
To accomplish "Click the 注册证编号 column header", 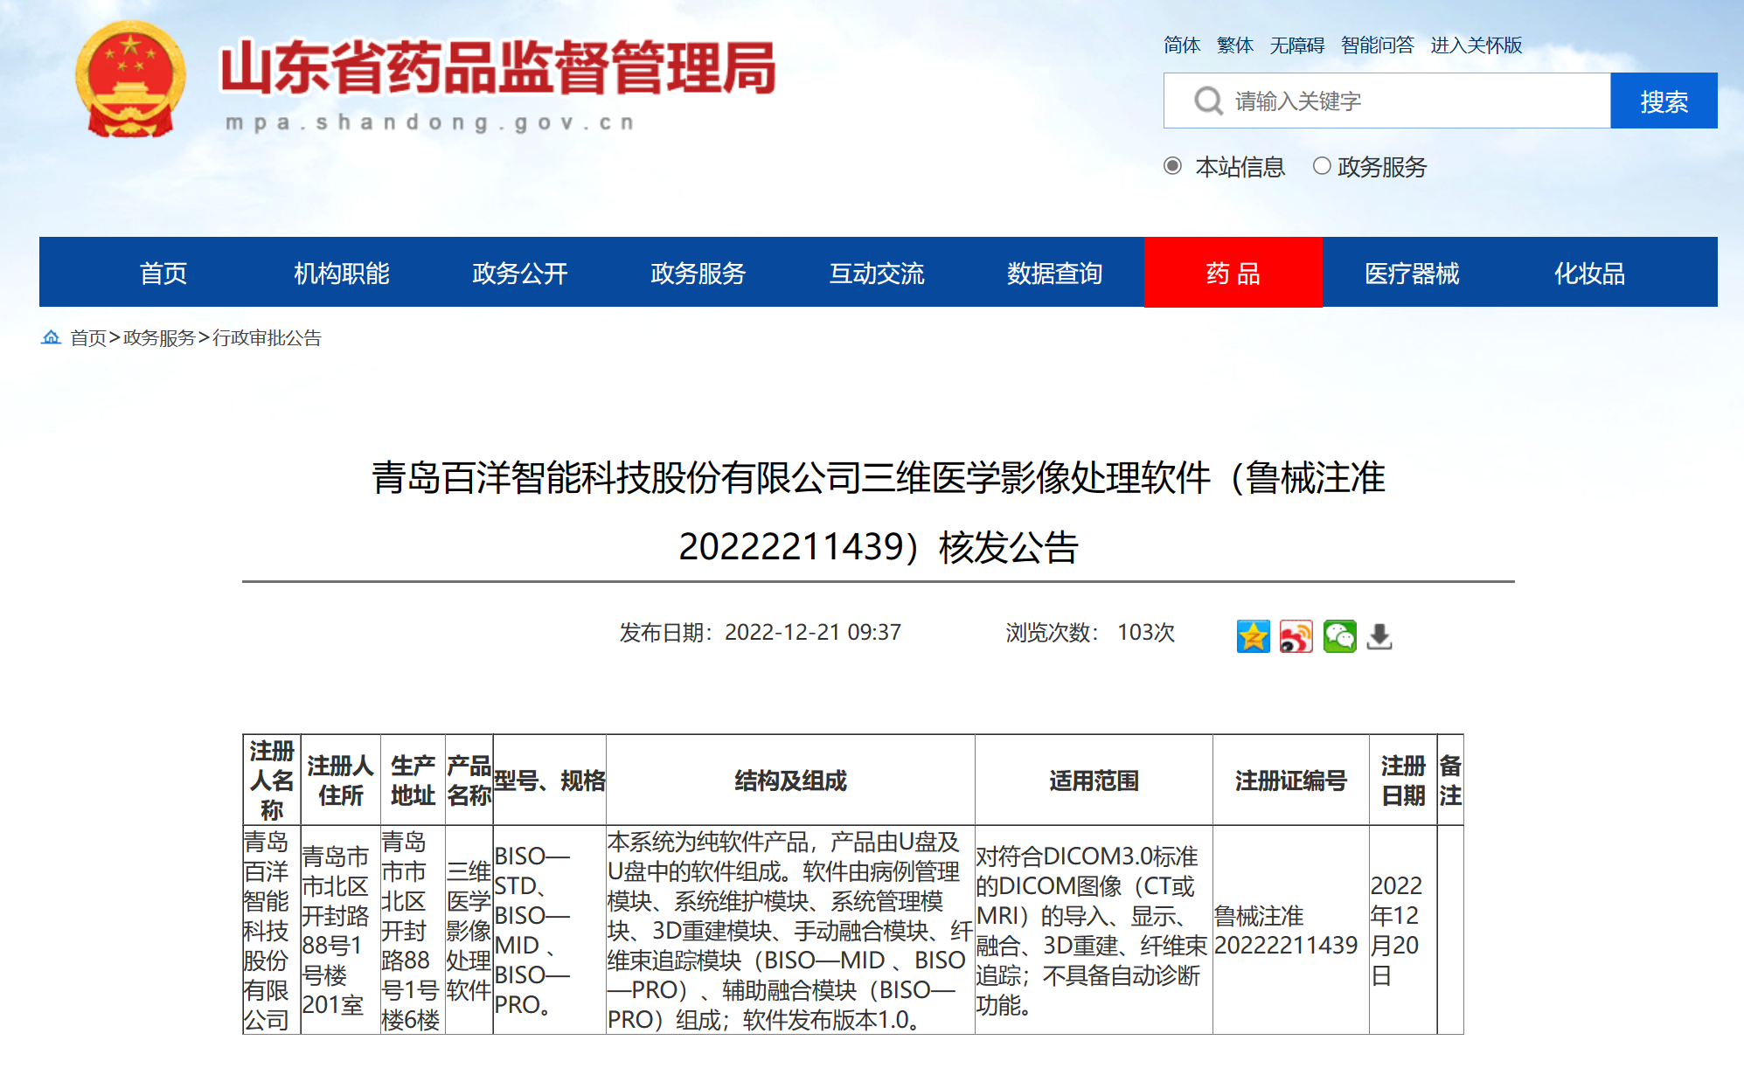I will click(1290, 780).
